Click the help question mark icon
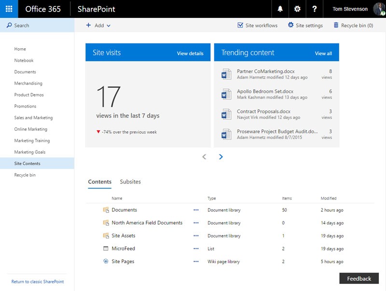 click(315, 9)
